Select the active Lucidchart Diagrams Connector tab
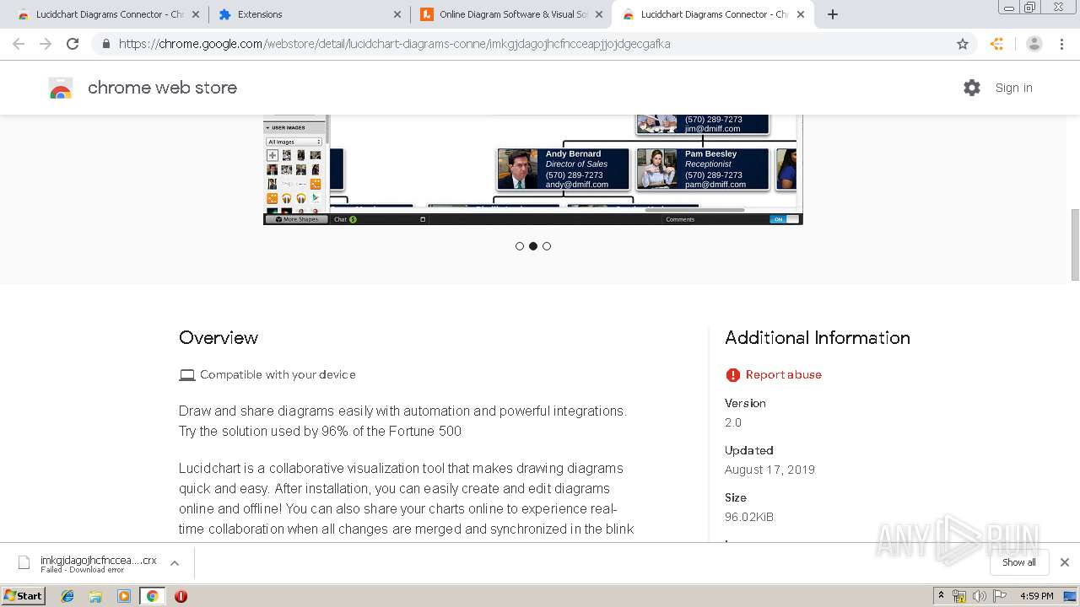Image resolution: width=1080 pixels, height=607 pixels. [x=713, y=14]
